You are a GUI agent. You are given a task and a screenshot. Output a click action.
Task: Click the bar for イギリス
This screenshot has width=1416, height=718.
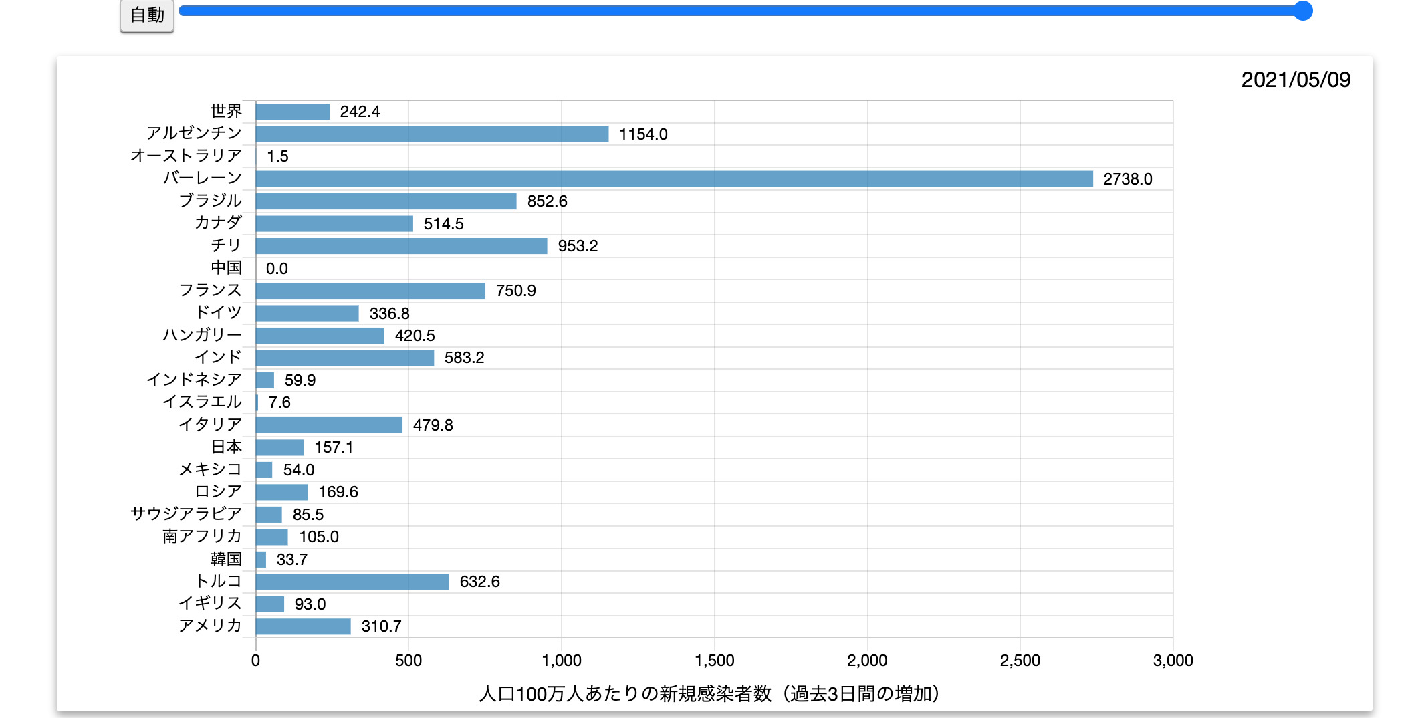tap(269, 604)
